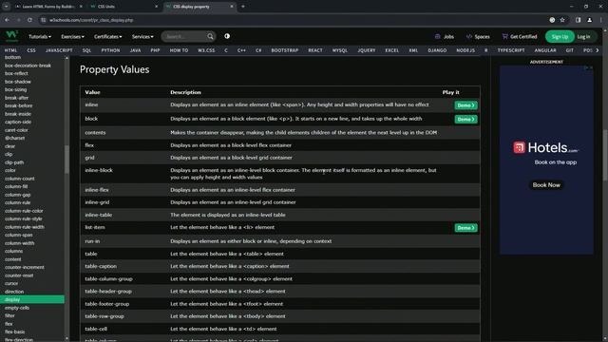608x342 pixels.
Task: Click the 'table-header-group' value cell
Action: point(108,292)
